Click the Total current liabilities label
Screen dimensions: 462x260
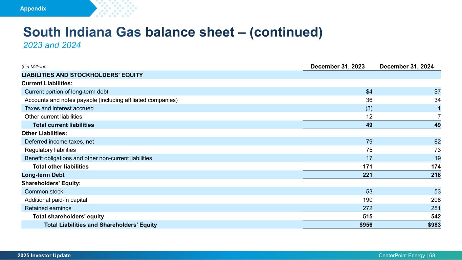point(63,125)
